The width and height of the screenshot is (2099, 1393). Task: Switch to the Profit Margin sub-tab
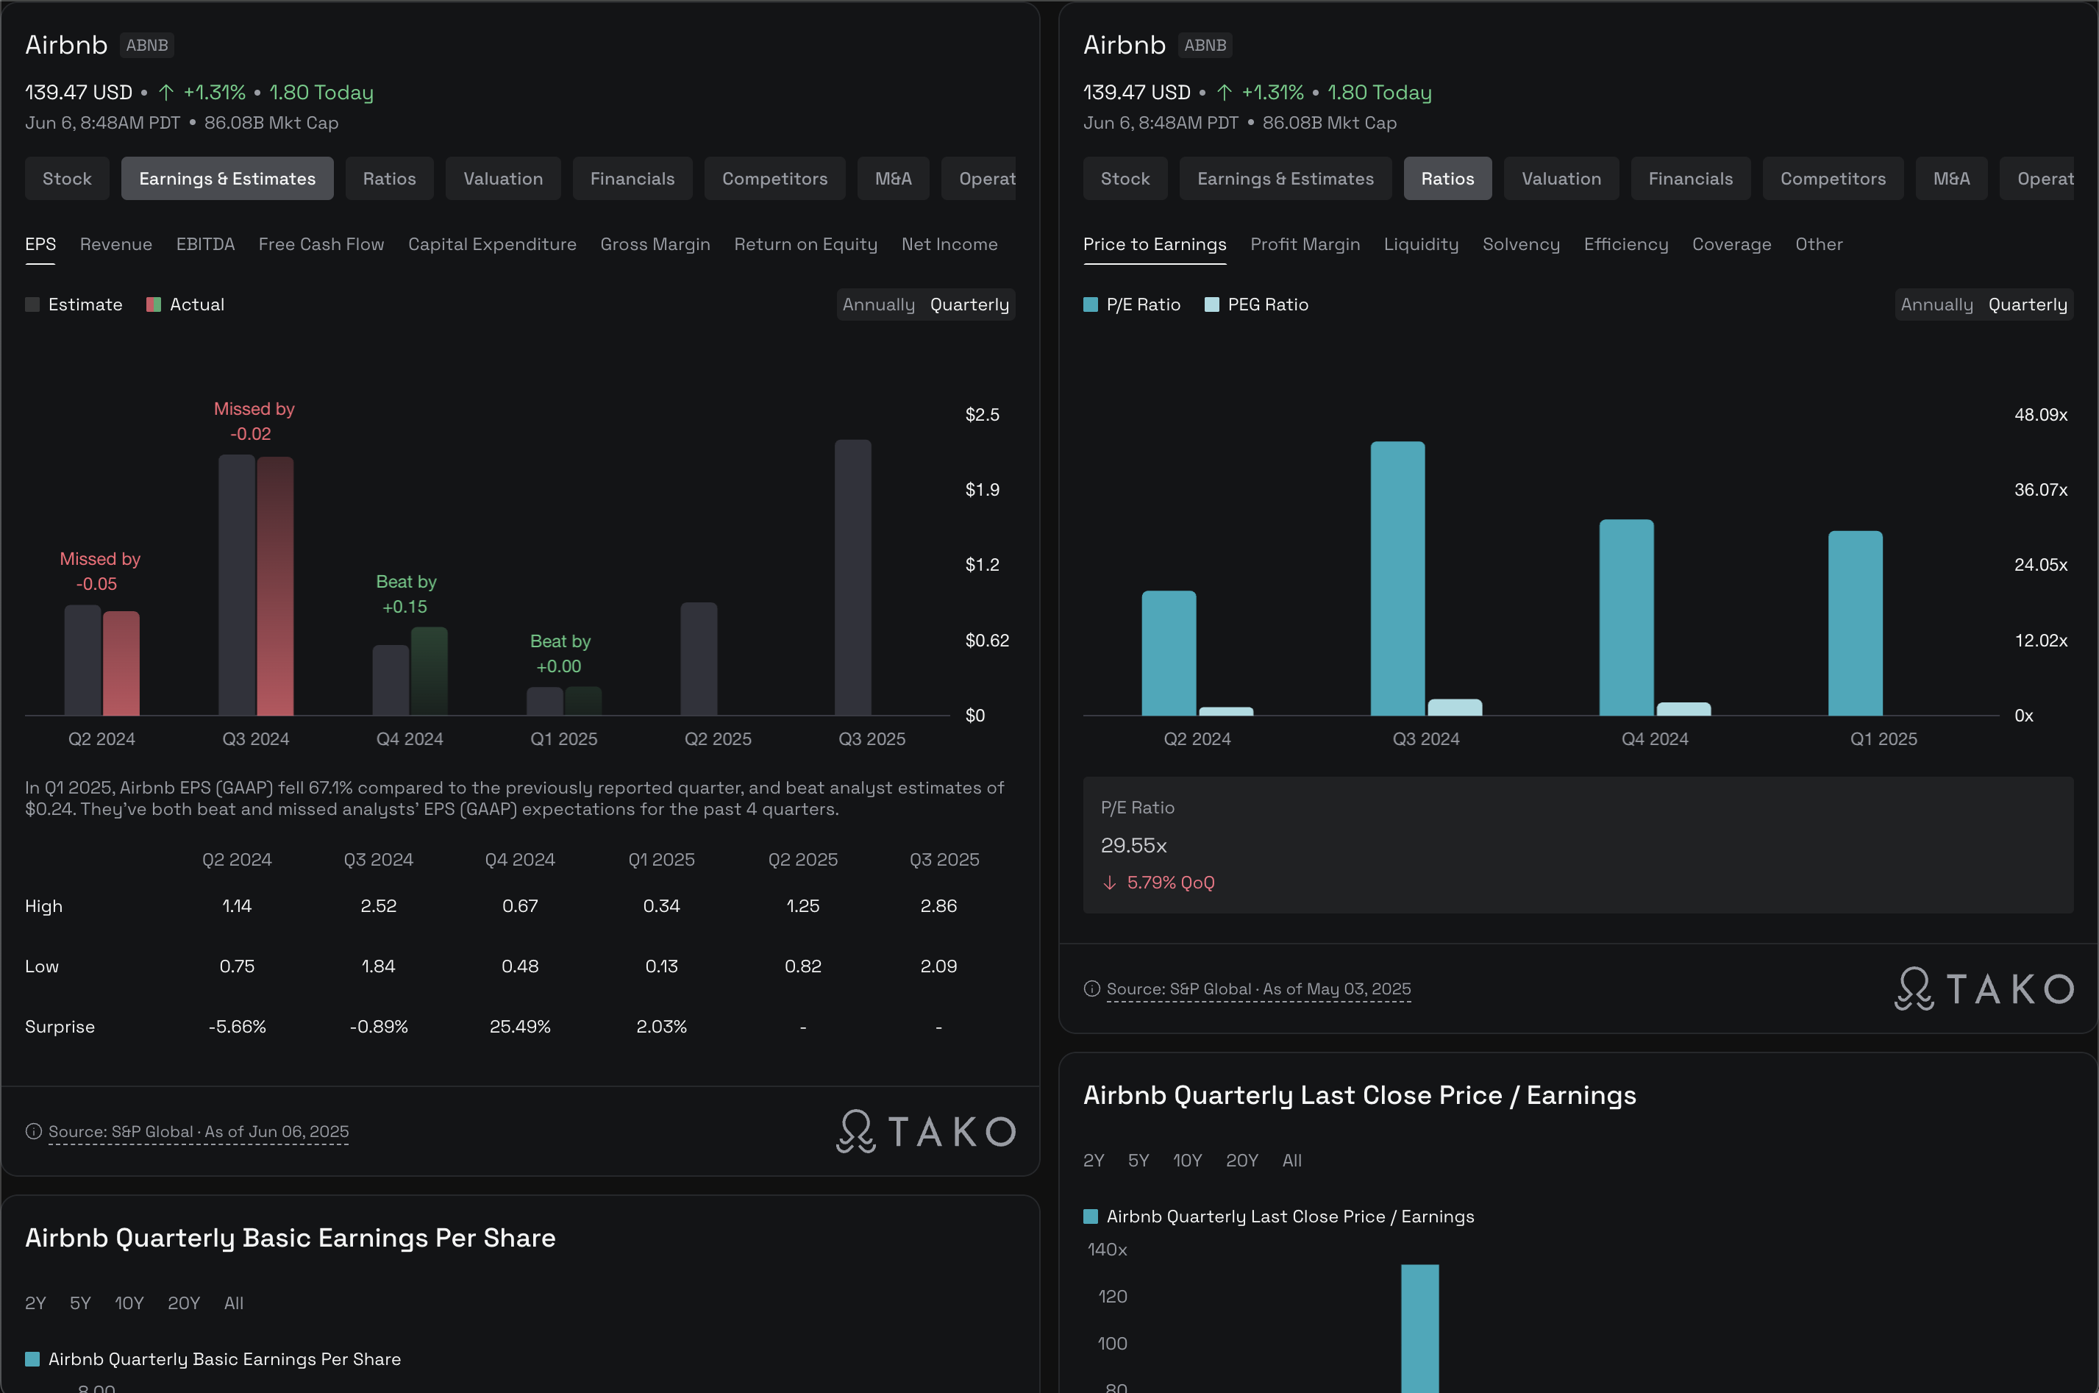pos(1304,244)
